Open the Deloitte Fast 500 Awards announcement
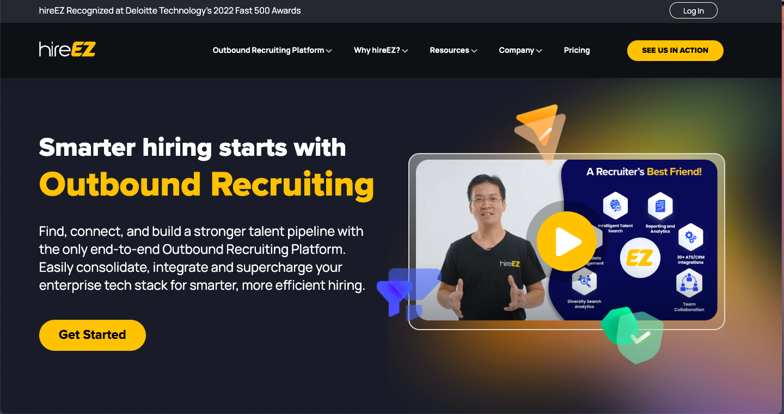The height and width of the screenshot is (414, 784). [170, 10]
